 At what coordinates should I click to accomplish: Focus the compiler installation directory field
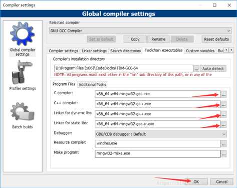click(x=124, y=68)
